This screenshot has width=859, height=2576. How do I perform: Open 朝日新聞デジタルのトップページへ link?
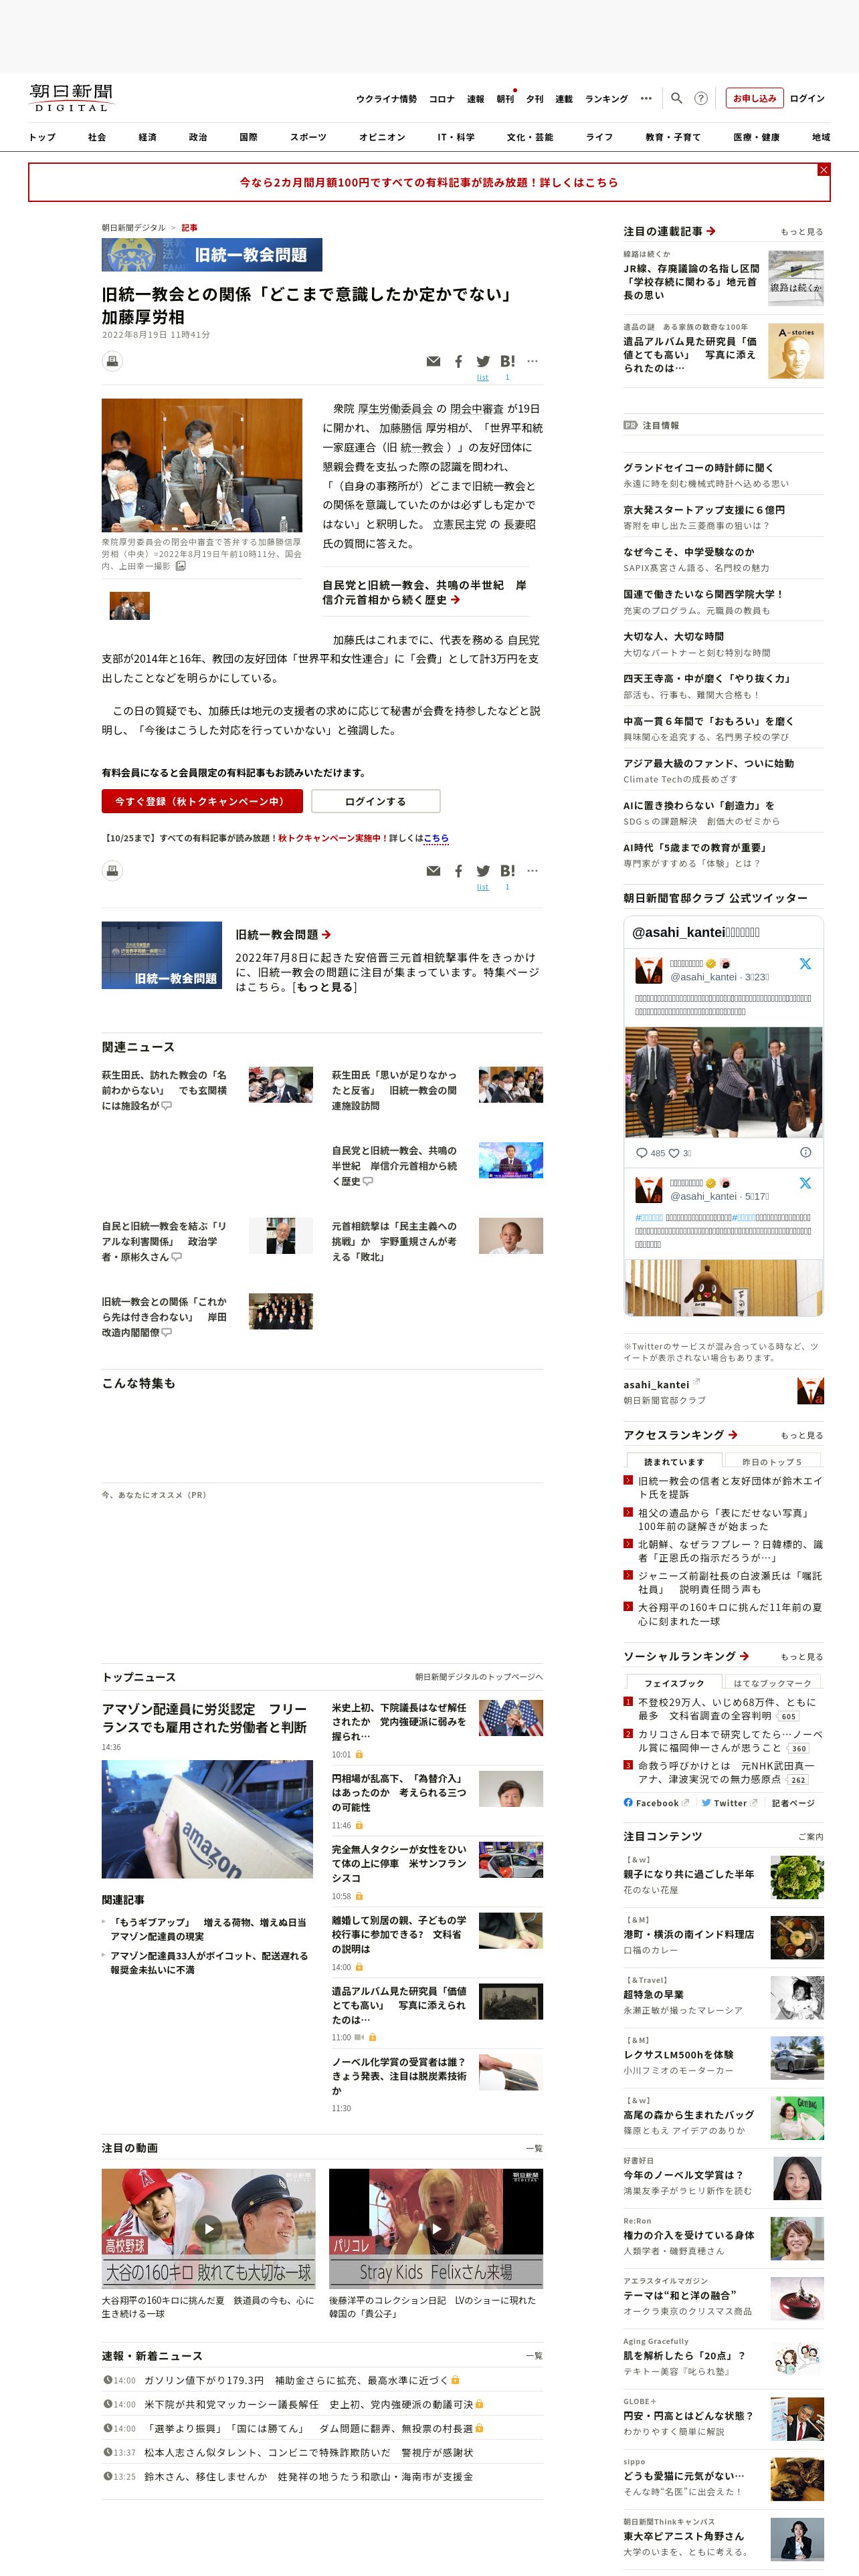pyautogui.click(x=479, y=1677)
